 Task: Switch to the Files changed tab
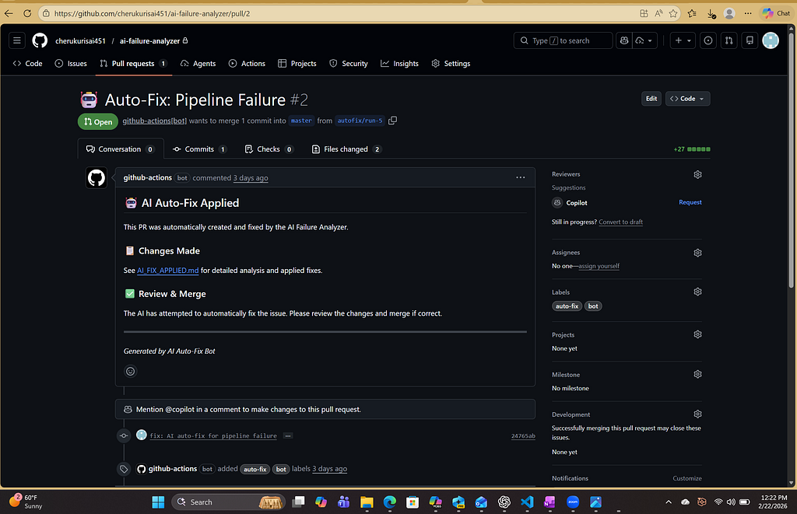[346, 149]
